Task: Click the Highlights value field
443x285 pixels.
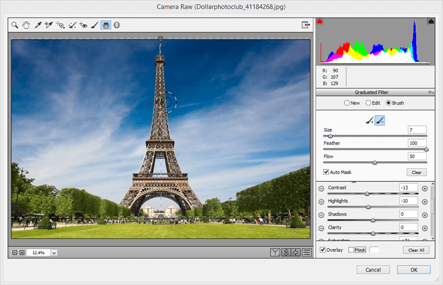Action: pos(409,201)
